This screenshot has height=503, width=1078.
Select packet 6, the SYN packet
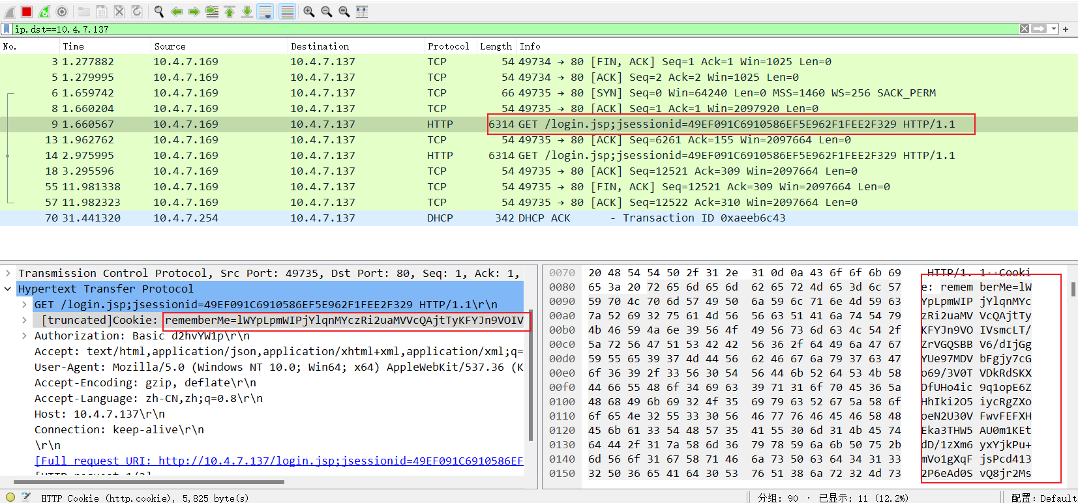pyautogui.click(x=539, y=93)
